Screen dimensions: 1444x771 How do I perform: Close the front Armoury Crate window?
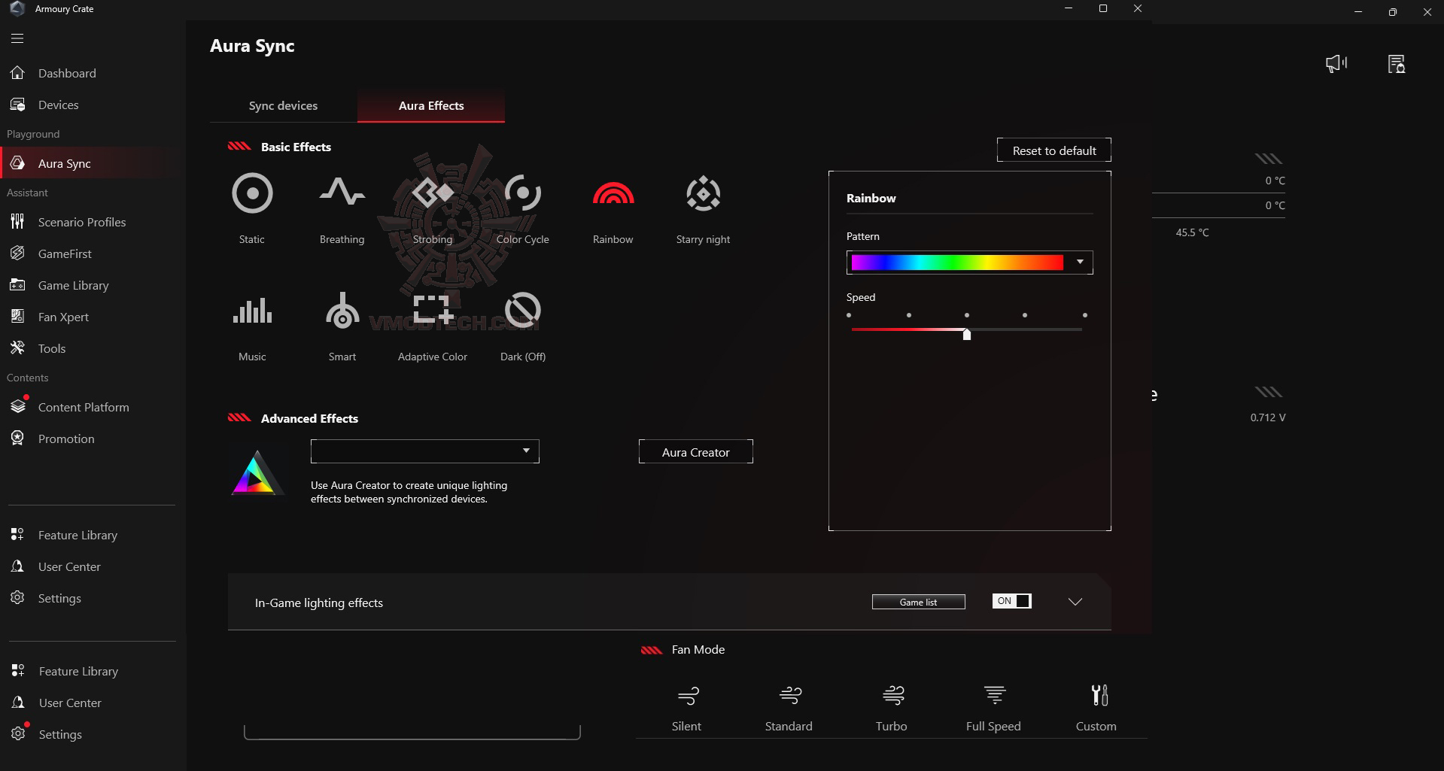pyautogui.click(x=1138, y=9)
